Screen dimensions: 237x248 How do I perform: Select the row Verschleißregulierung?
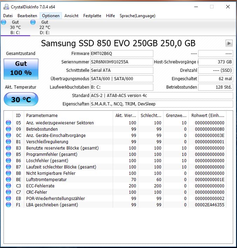point(115,142)
